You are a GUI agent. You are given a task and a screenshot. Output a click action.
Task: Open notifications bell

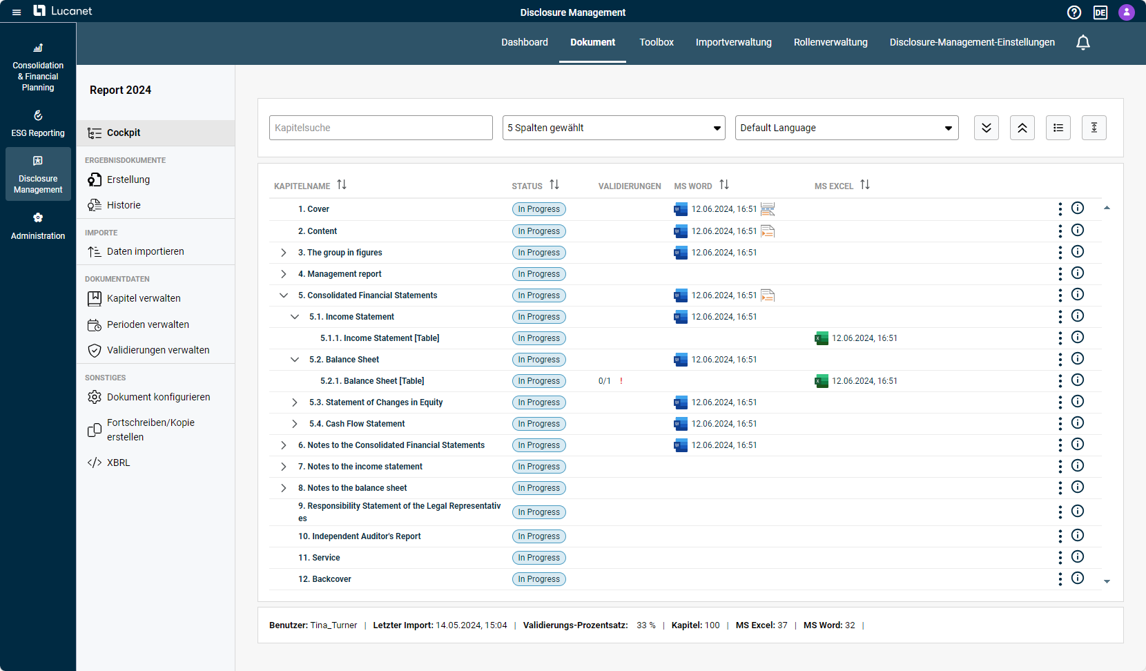coord(1083,43)
